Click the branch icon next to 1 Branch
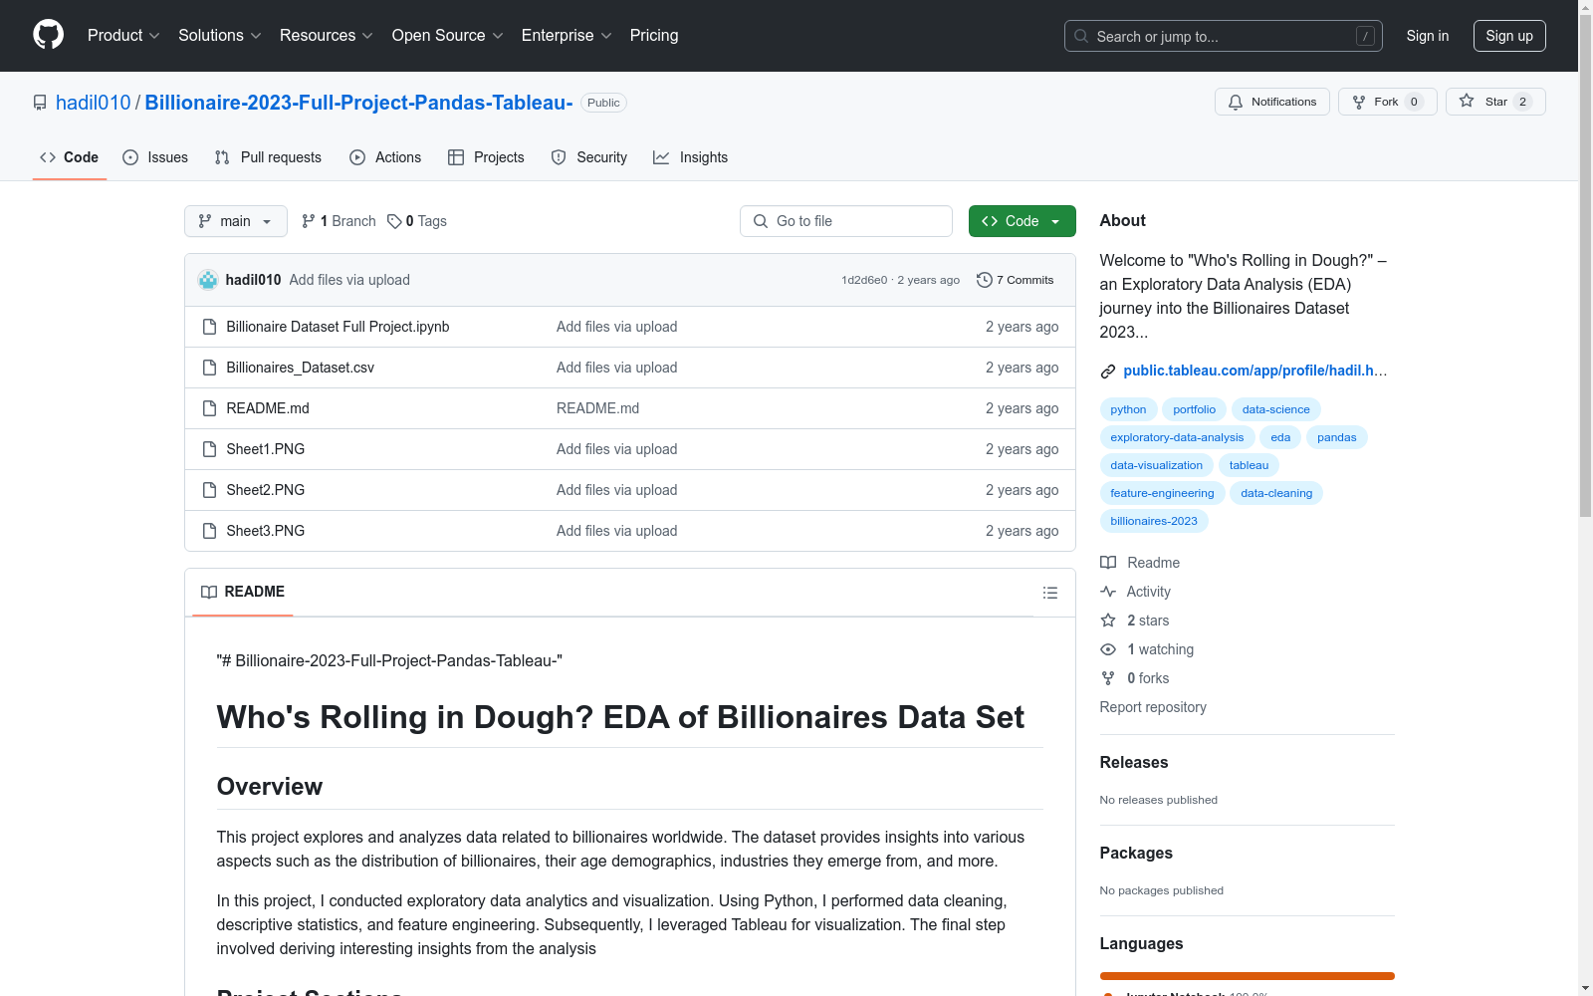This screenshot has width=1593, height=996. coord(309,221)
